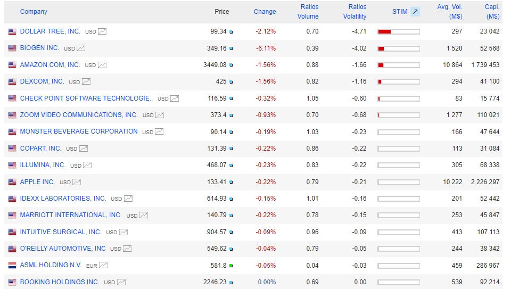Click the US flag beside Dollar Tree
Screen dimensions: 511x289
pos(12,31)
